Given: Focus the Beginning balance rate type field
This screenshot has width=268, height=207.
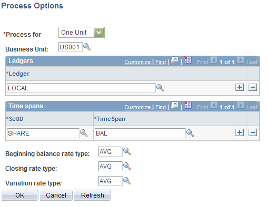Looking at the screenshot, I should pos(111,151).
